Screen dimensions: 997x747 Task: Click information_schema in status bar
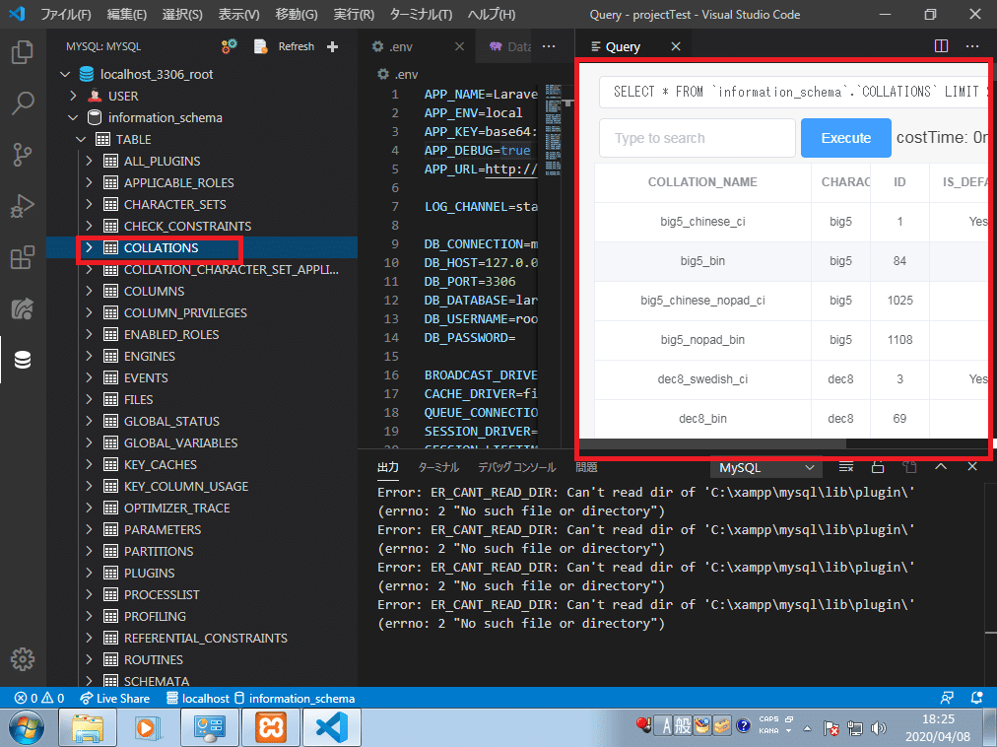click(295, 698)
